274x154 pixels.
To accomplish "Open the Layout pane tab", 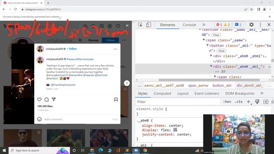I will [x=183, y=93].
